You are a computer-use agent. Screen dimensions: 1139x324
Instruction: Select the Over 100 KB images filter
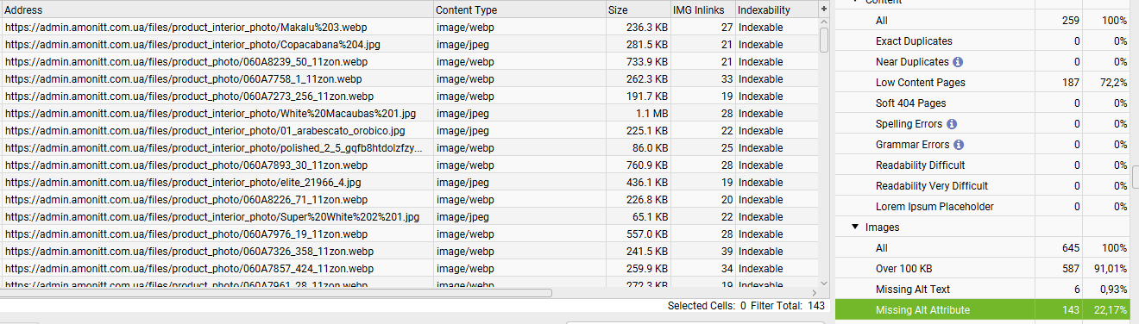pos(985,269)
